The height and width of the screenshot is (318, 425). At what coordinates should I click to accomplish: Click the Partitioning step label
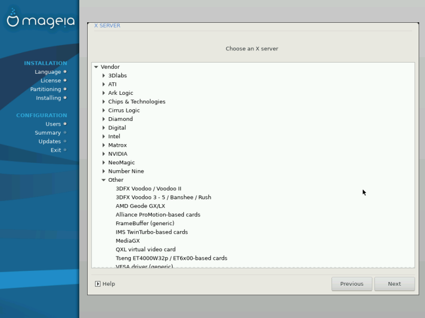click(46, 89)
